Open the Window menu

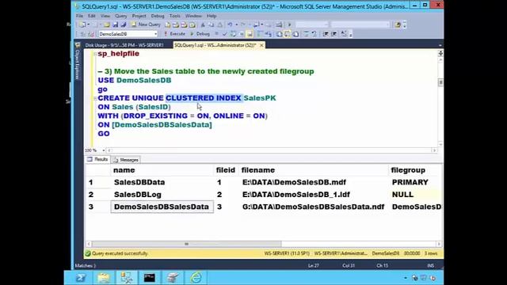tap(193, 16)
